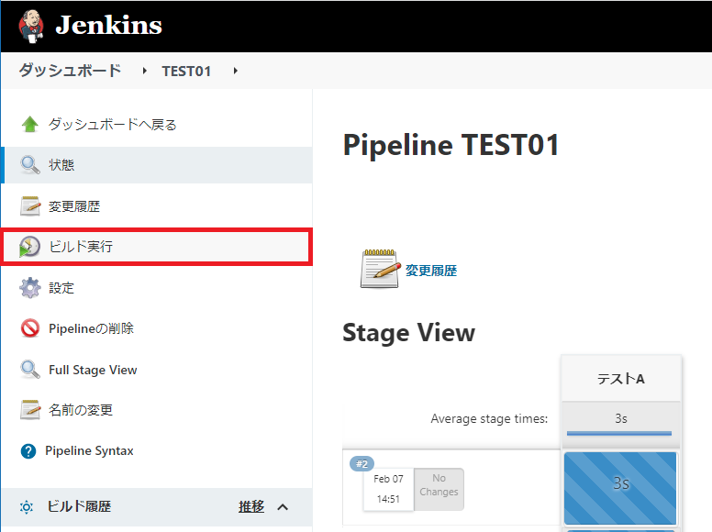Viewport: 712px width, 532px height.
Task: Open the blue 変更履歴 link in main area
Action: 431,271
